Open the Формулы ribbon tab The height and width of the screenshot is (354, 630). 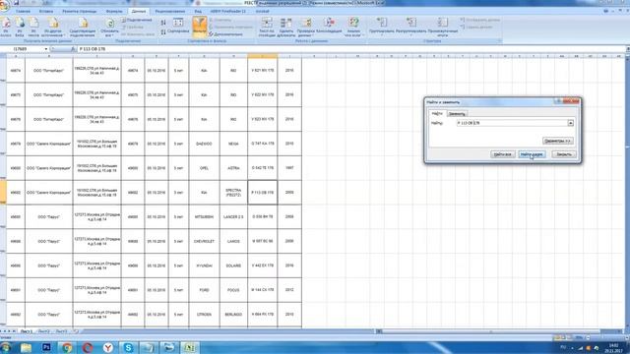click(114, 11)
